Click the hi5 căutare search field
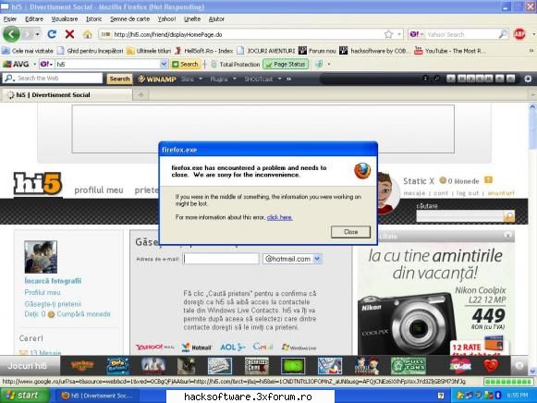This screenshot has width=537, height=403. tap(459, 216)
